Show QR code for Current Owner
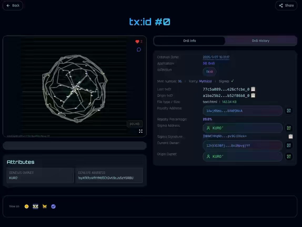The height and width of the screenshot is (227, 302). pos(289,145)
